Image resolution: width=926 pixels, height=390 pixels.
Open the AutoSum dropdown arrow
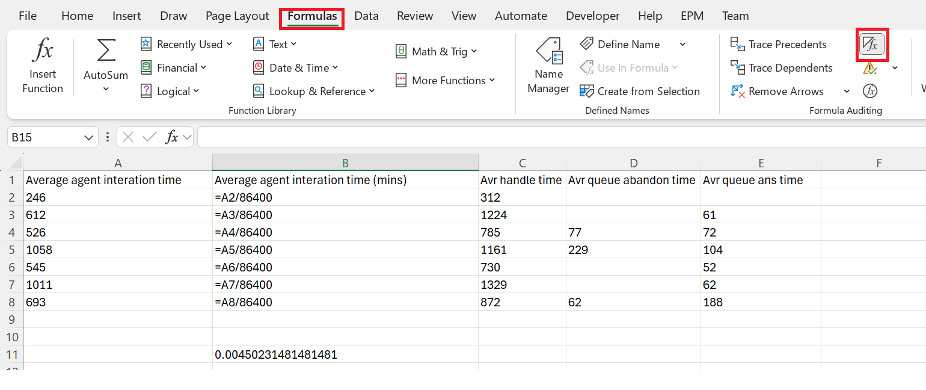point(106,89)
